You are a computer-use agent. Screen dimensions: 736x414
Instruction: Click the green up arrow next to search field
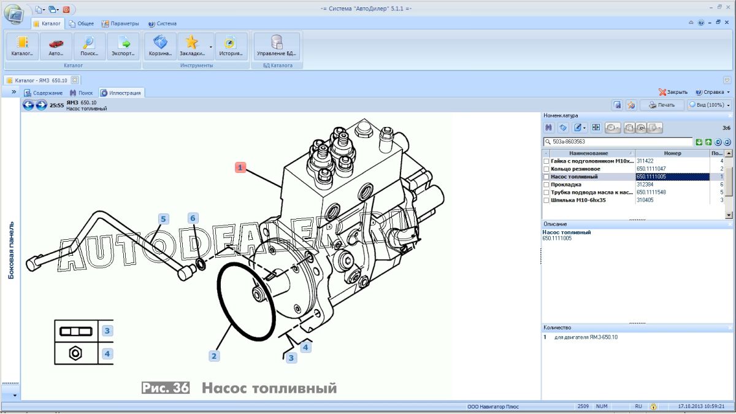pyautogui.click(x=708, y=142)
